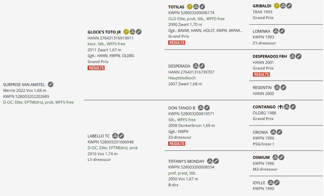The height and width of the screenshot is (196, 324).
Task: Open the Desperados FRH horse name link
Action: [x=270, y=56]
